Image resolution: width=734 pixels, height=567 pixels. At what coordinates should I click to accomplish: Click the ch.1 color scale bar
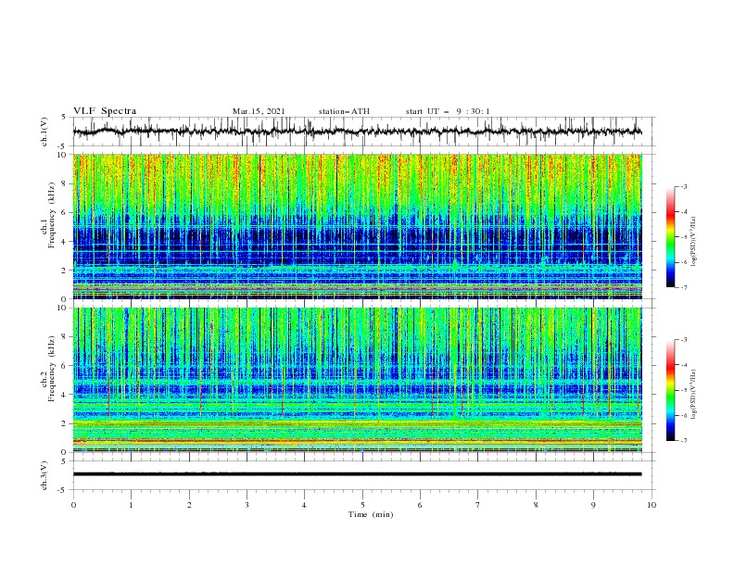click(x=671, y=237)
